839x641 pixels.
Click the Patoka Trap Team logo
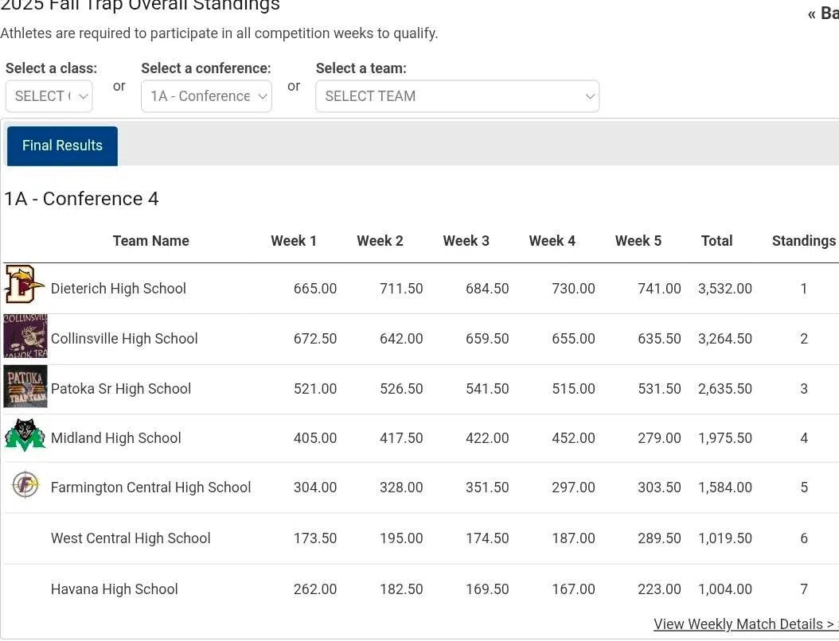click(25, 387)
